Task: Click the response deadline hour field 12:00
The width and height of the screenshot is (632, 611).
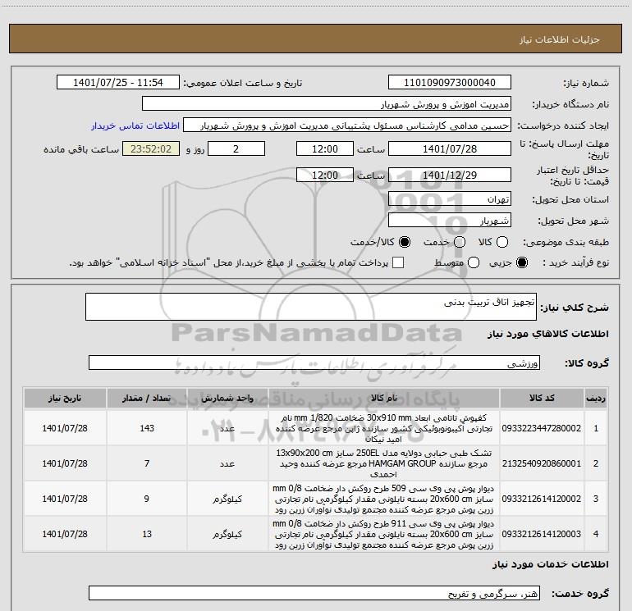Action: tap(325, 148)
